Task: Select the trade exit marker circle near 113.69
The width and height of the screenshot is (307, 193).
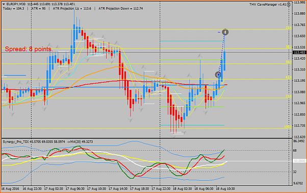Action: 225,32
